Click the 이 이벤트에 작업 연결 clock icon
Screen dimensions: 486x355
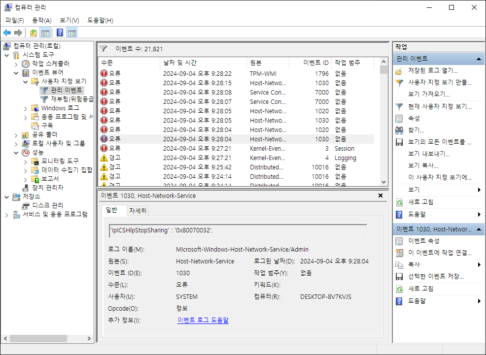(x=399, y=253)
